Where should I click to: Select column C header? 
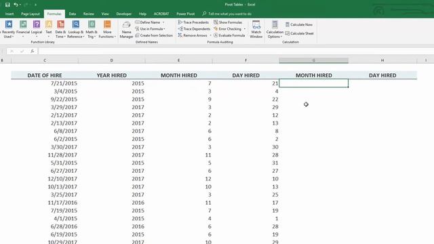pos(45,60)
